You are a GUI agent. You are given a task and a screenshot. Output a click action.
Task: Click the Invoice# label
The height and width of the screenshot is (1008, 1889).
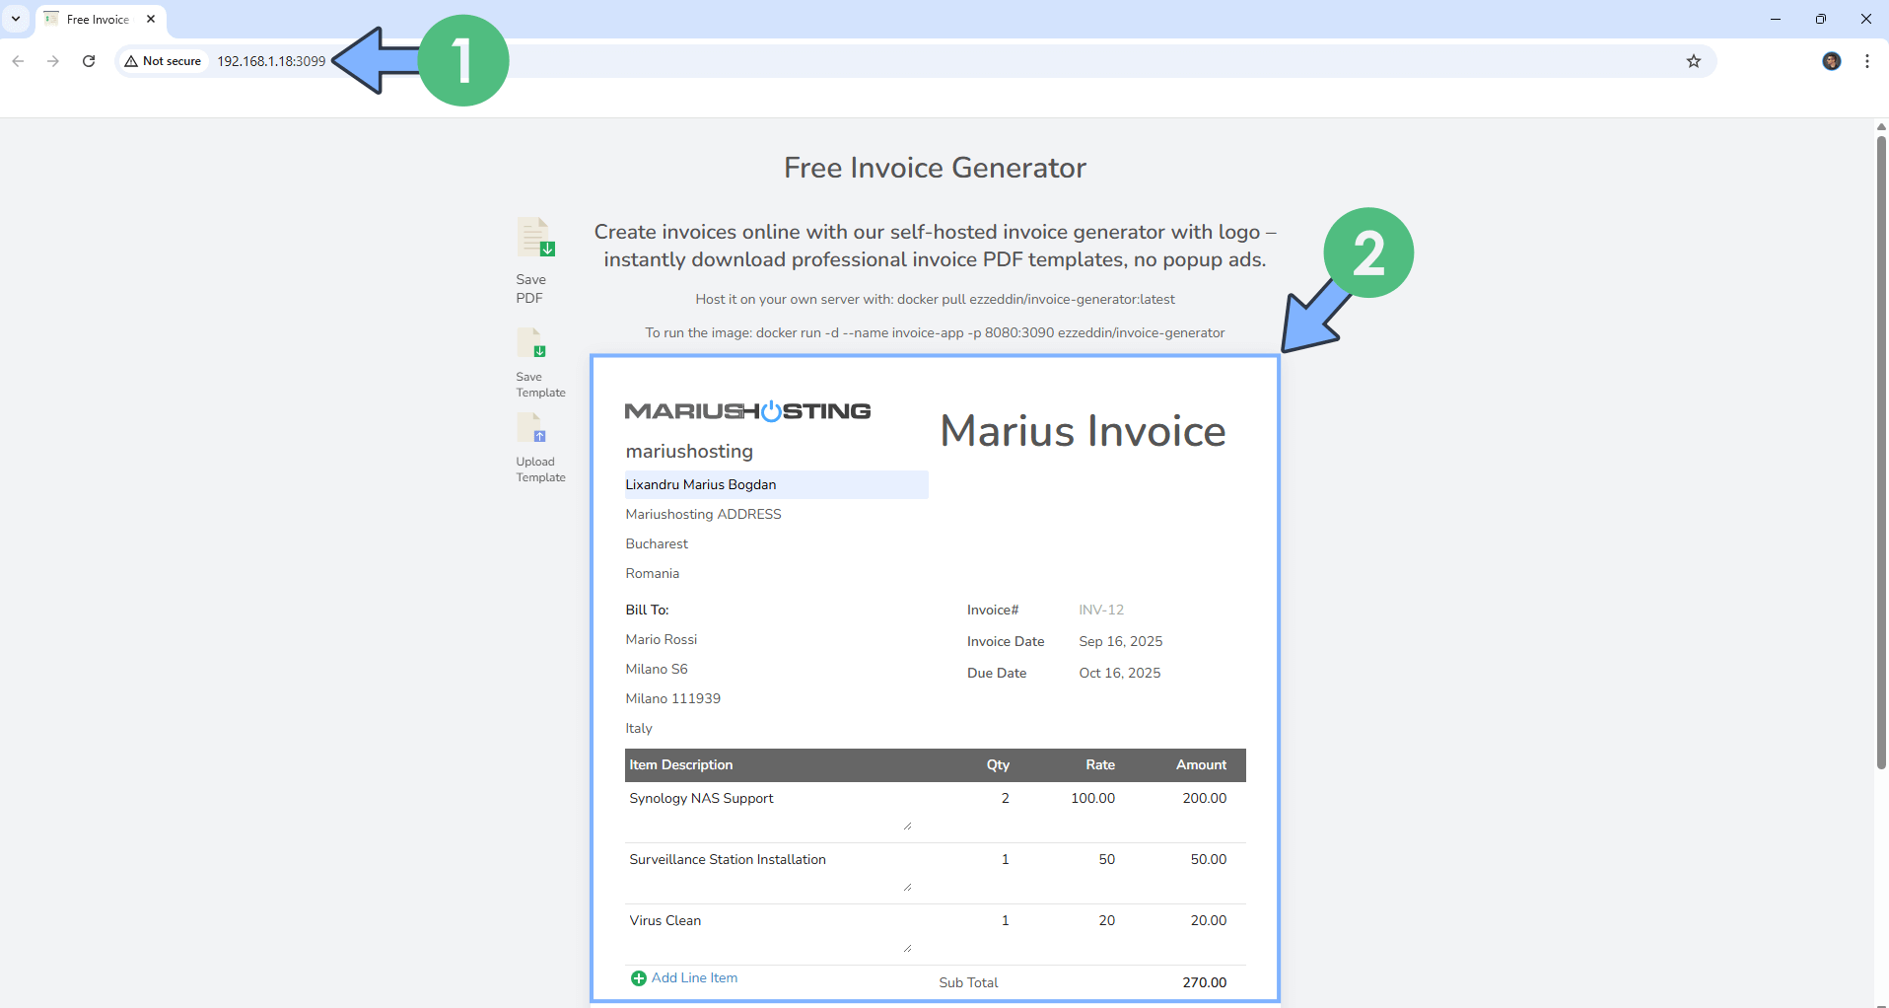[x=993, y=610]
